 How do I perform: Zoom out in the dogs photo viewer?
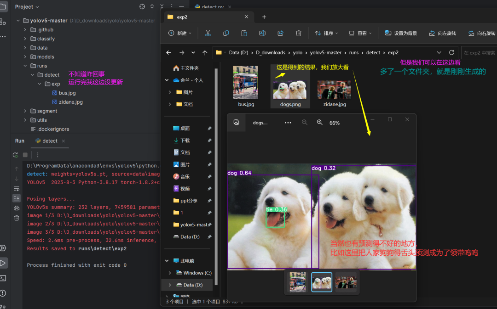pyautogui.click(x=304, y=123)
